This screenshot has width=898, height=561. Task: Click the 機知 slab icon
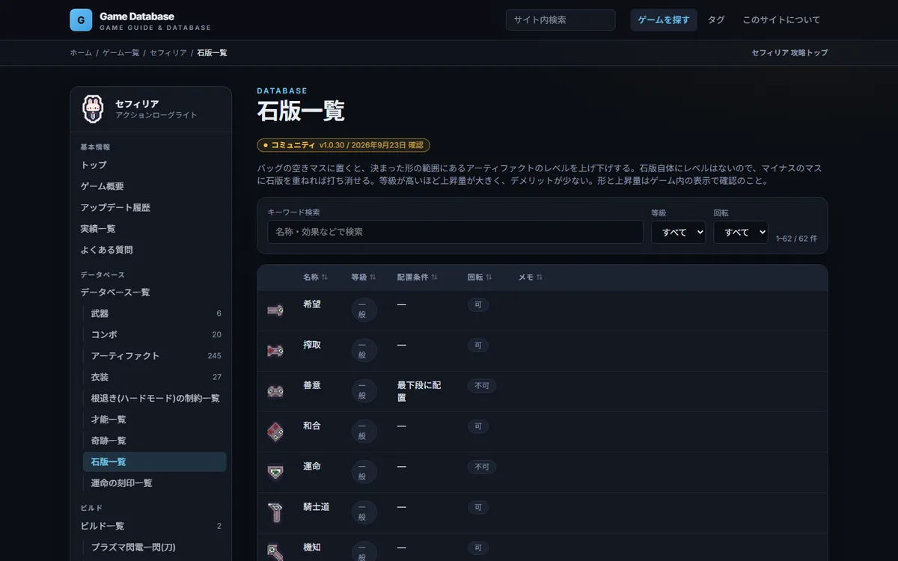point(275,552)
